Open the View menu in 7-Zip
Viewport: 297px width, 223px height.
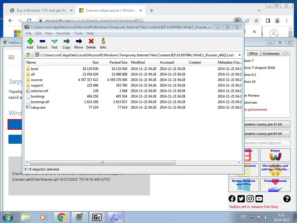[x=49, y=33]
